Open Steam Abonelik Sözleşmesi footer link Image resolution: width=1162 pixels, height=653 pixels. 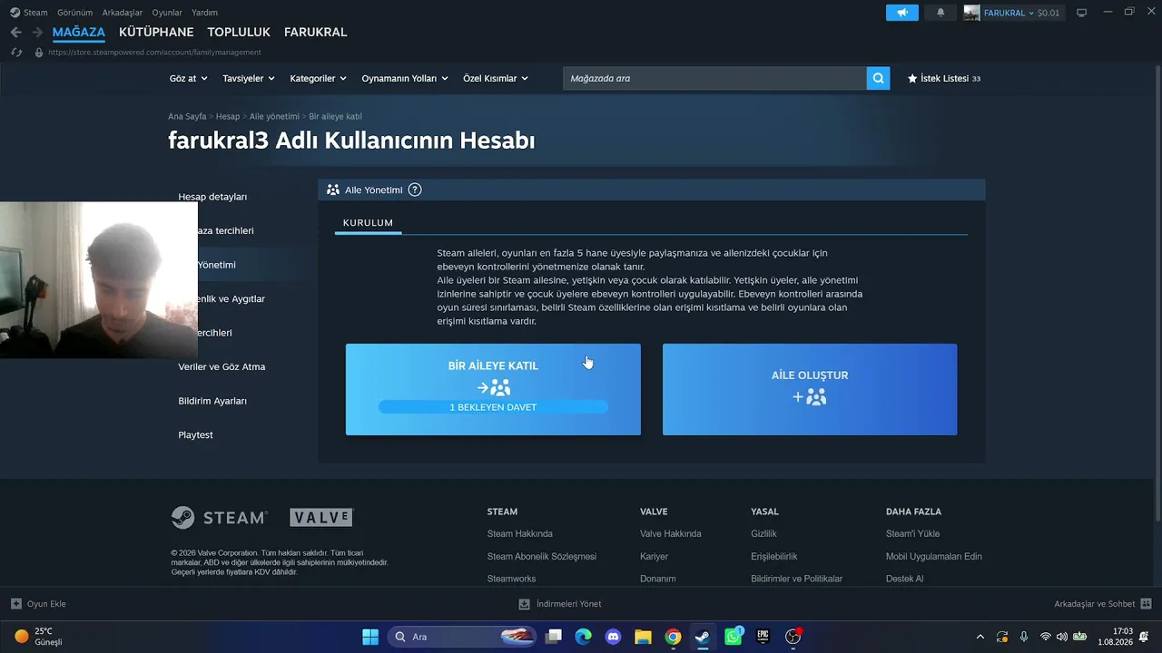(x=541, y=556)
